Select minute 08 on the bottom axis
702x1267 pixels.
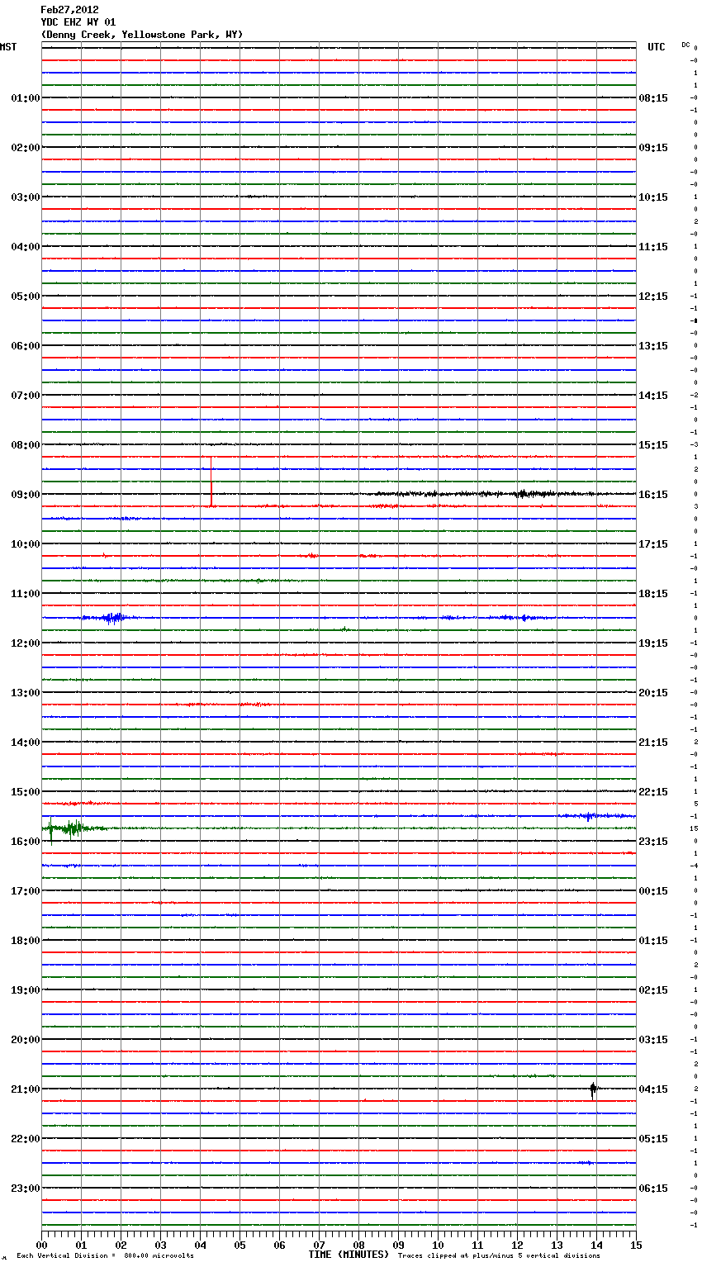coord(358,1245)
